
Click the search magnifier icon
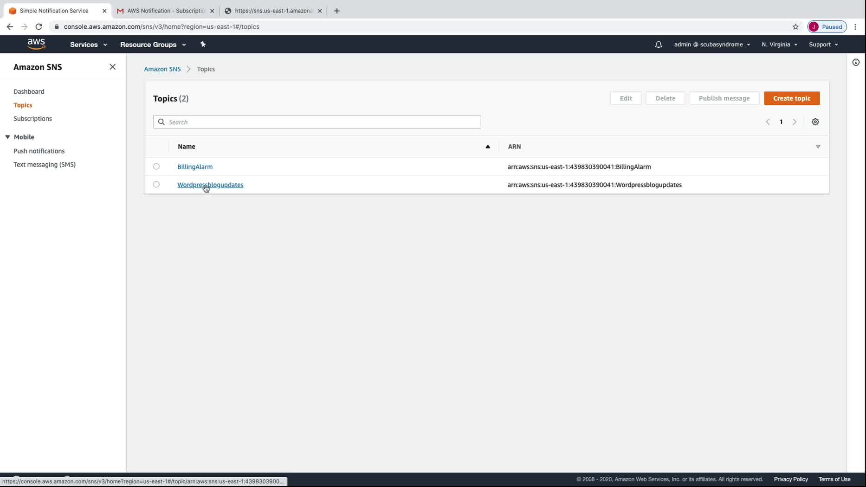[x=161, y=122]
